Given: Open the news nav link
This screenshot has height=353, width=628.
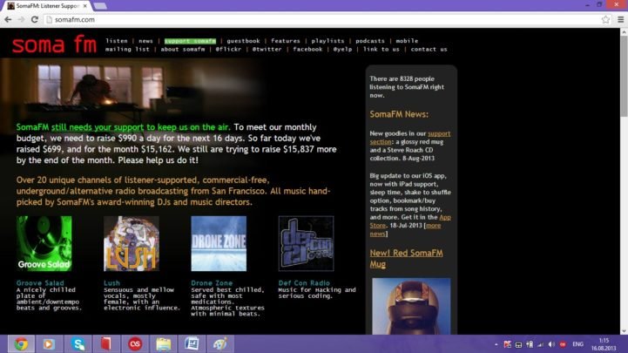Looking at the screenshot, I should click(x=145, y=41).
